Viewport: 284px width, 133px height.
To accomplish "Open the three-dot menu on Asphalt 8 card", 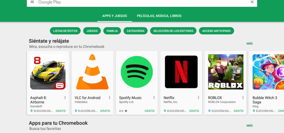I will 65,98.
